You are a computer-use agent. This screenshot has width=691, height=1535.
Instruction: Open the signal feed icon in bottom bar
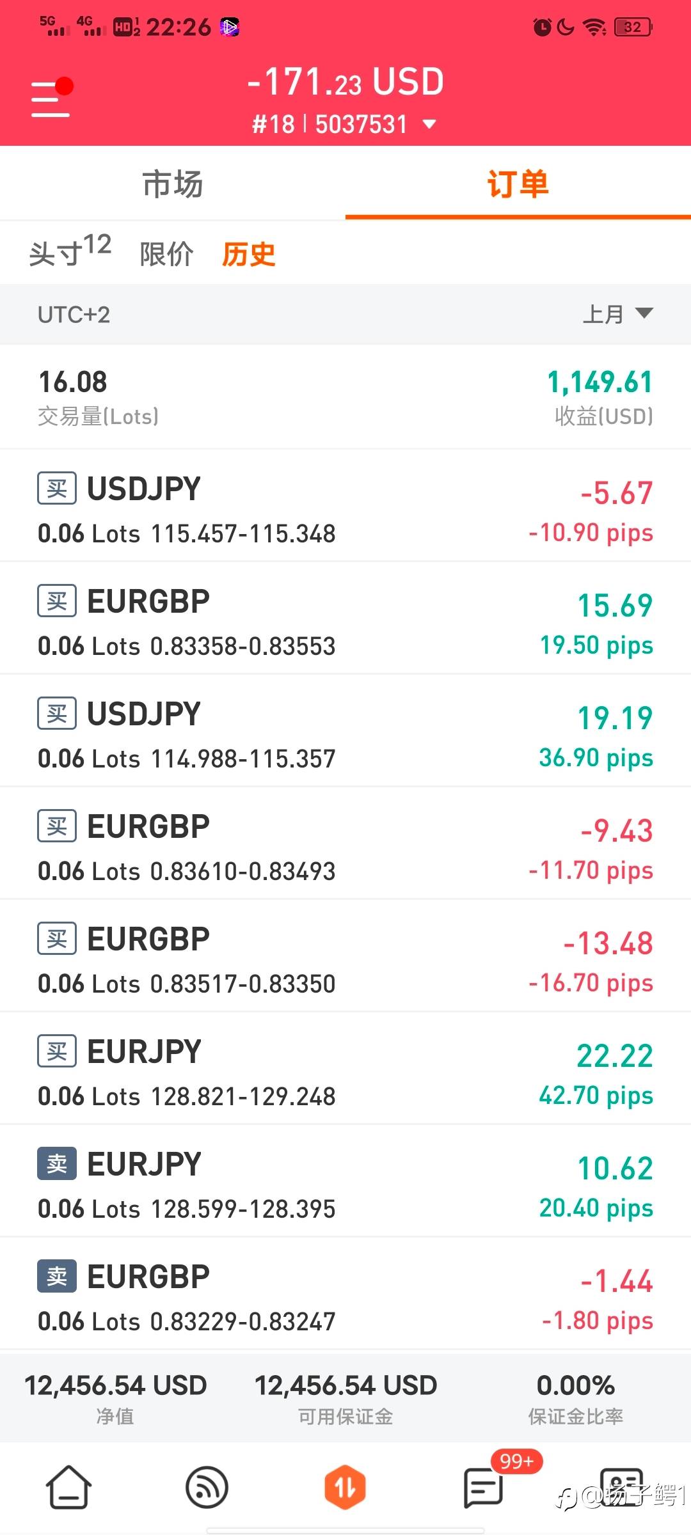(207, 1488)
